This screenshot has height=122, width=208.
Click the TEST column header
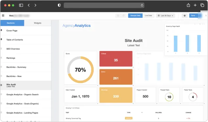pos(67,113)
